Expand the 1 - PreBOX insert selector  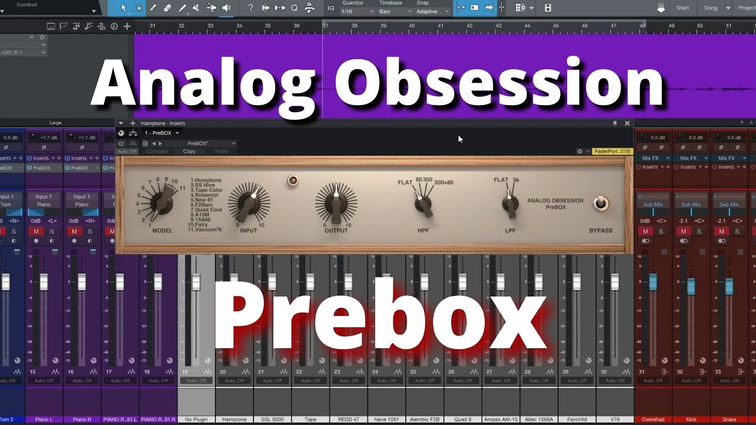(162, 133)
